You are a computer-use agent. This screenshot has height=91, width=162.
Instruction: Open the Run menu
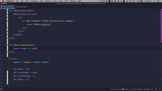click(x=55, y=1)
